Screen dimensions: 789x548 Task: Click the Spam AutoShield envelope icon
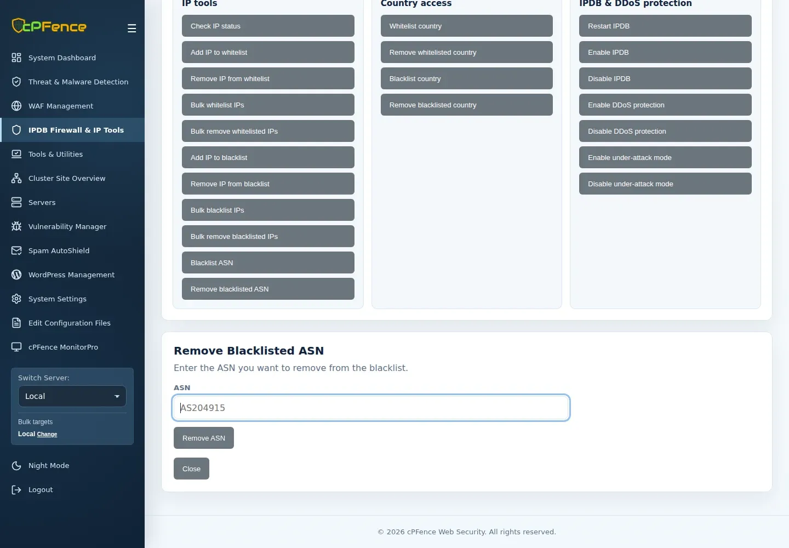[x=16, y=250]
